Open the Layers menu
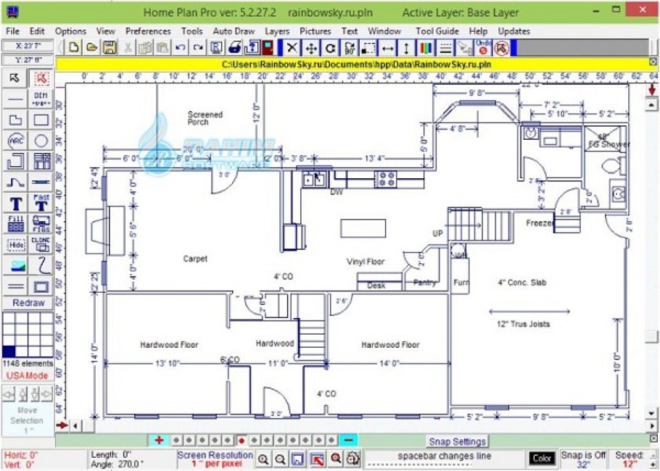This screenshot has height=471, width=660. [276, 31]
